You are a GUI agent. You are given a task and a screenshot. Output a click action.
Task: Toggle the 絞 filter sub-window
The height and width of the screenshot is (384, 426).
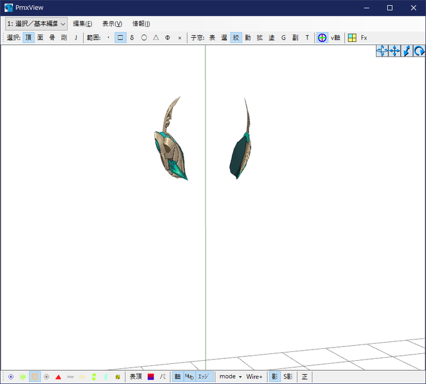click(x=236, y=38)
